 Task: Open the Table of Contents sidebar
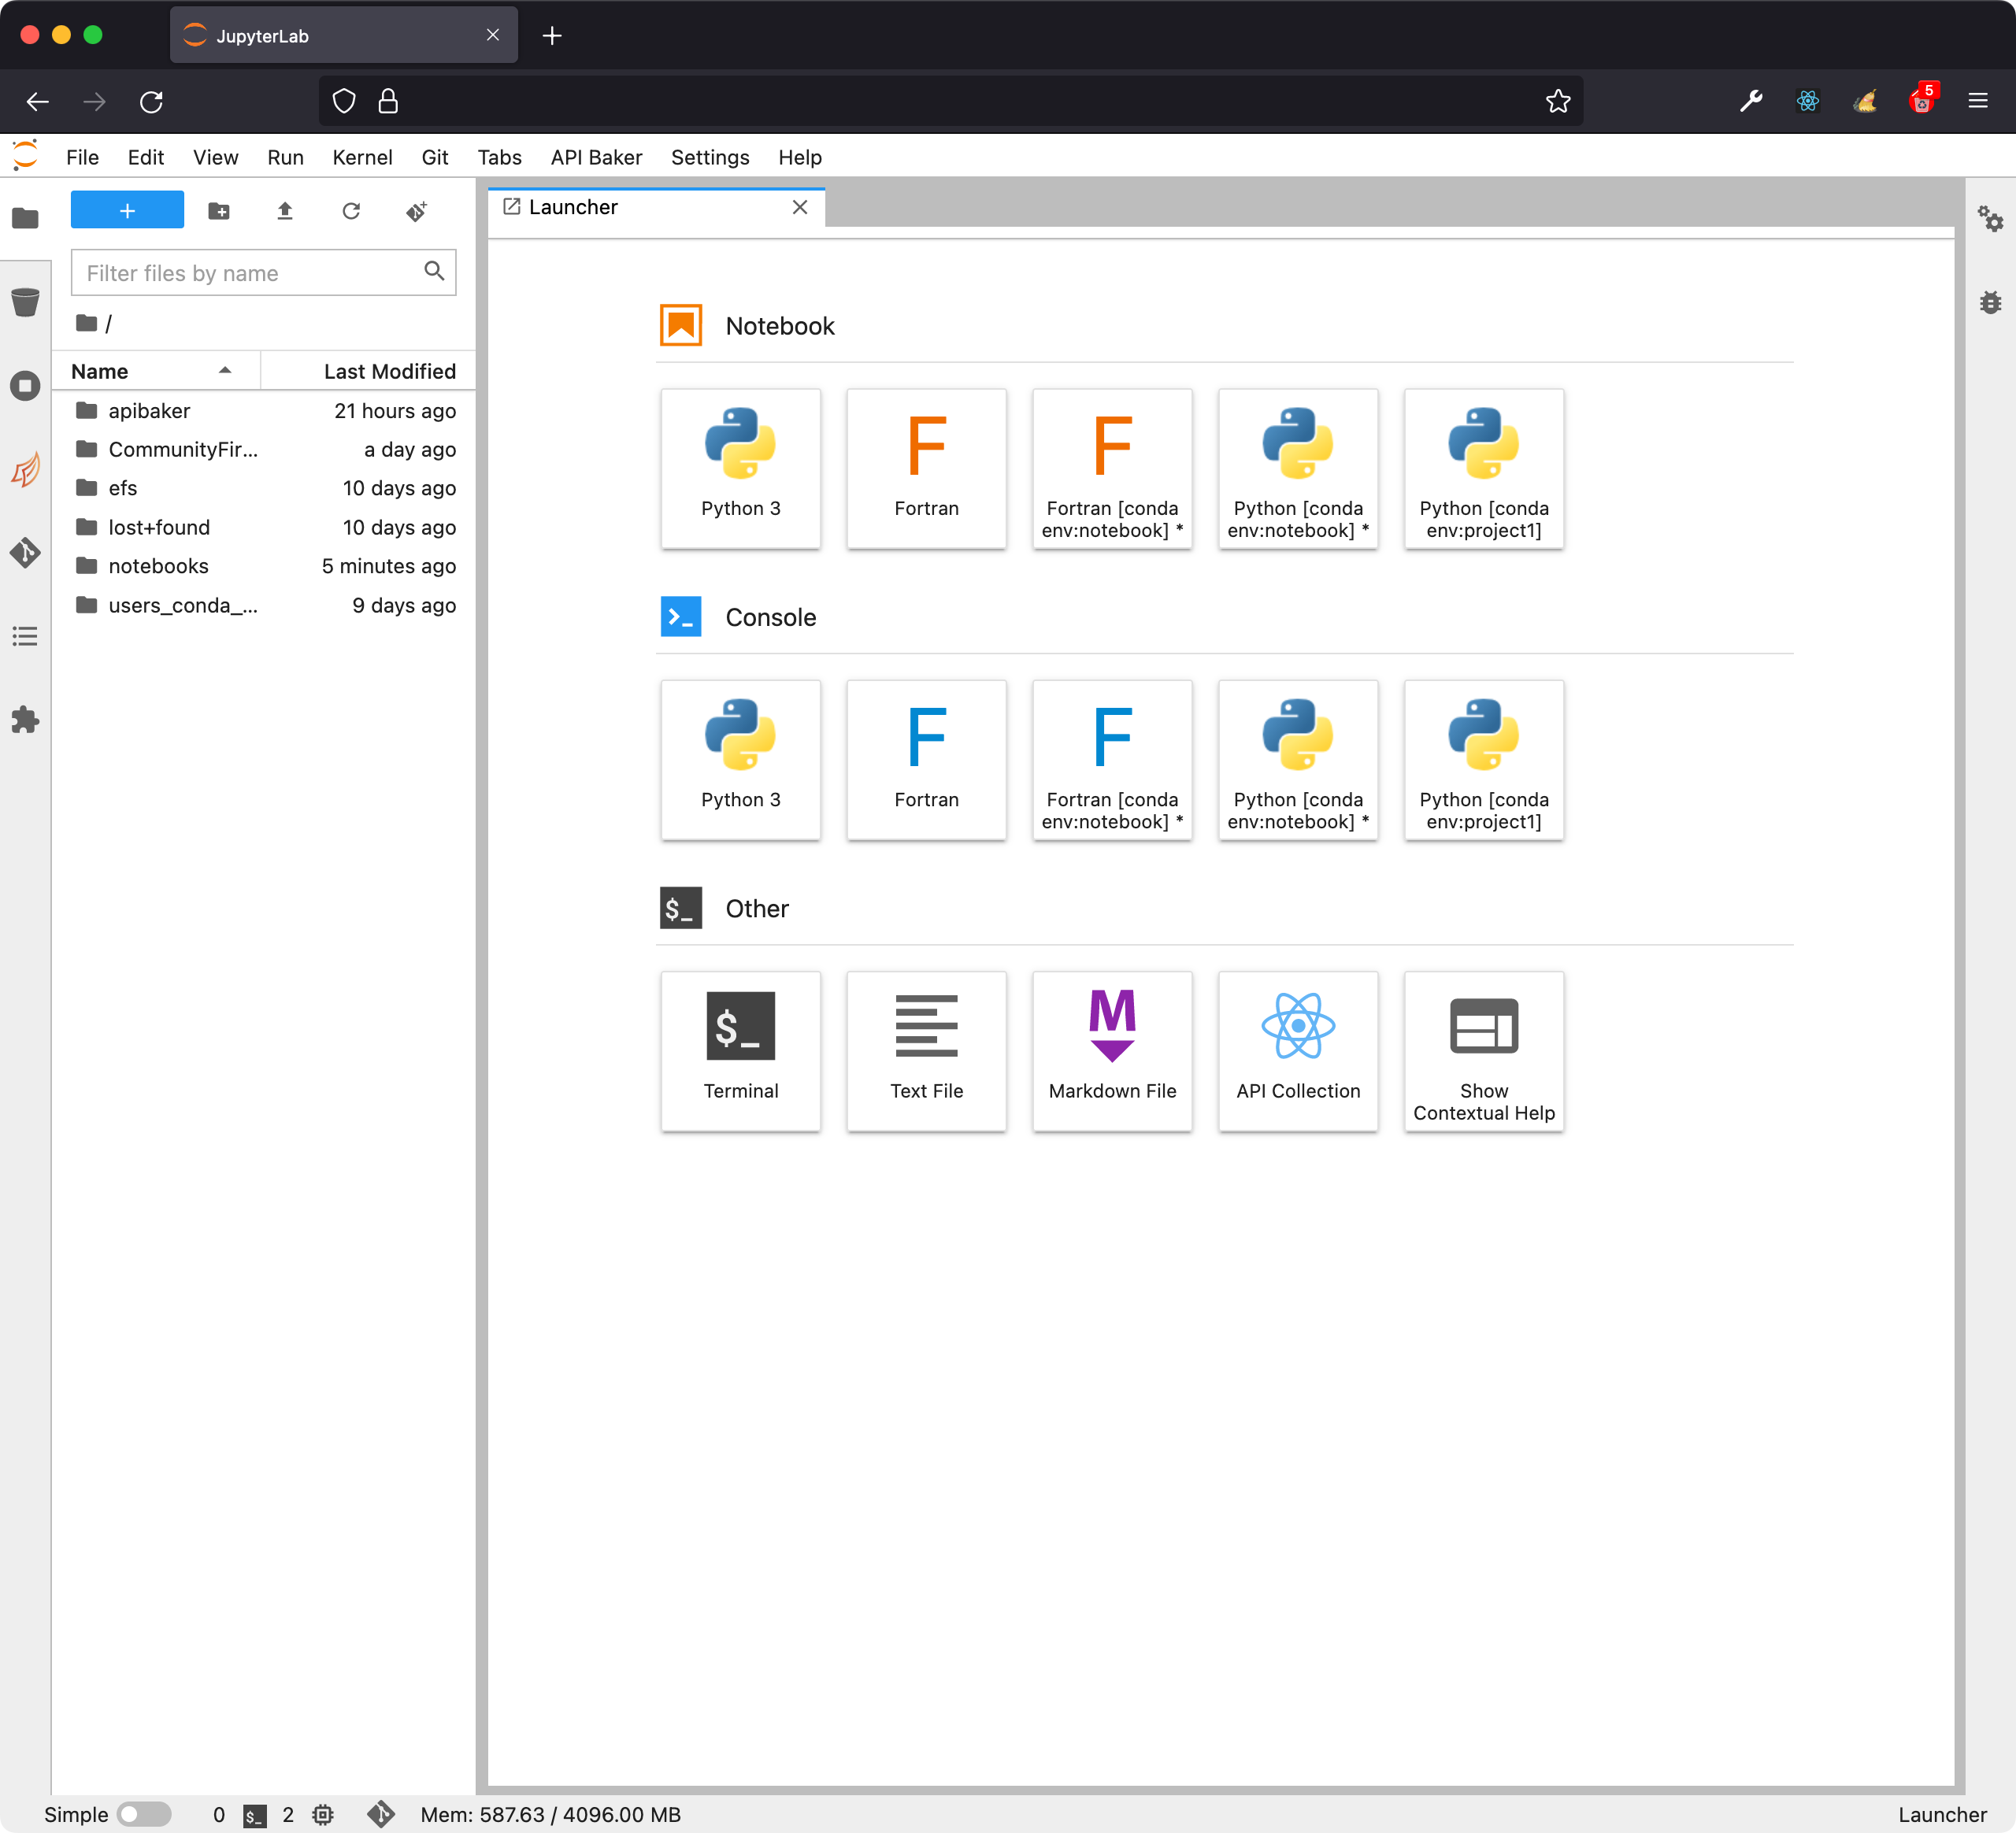click(x=25, y=636)
